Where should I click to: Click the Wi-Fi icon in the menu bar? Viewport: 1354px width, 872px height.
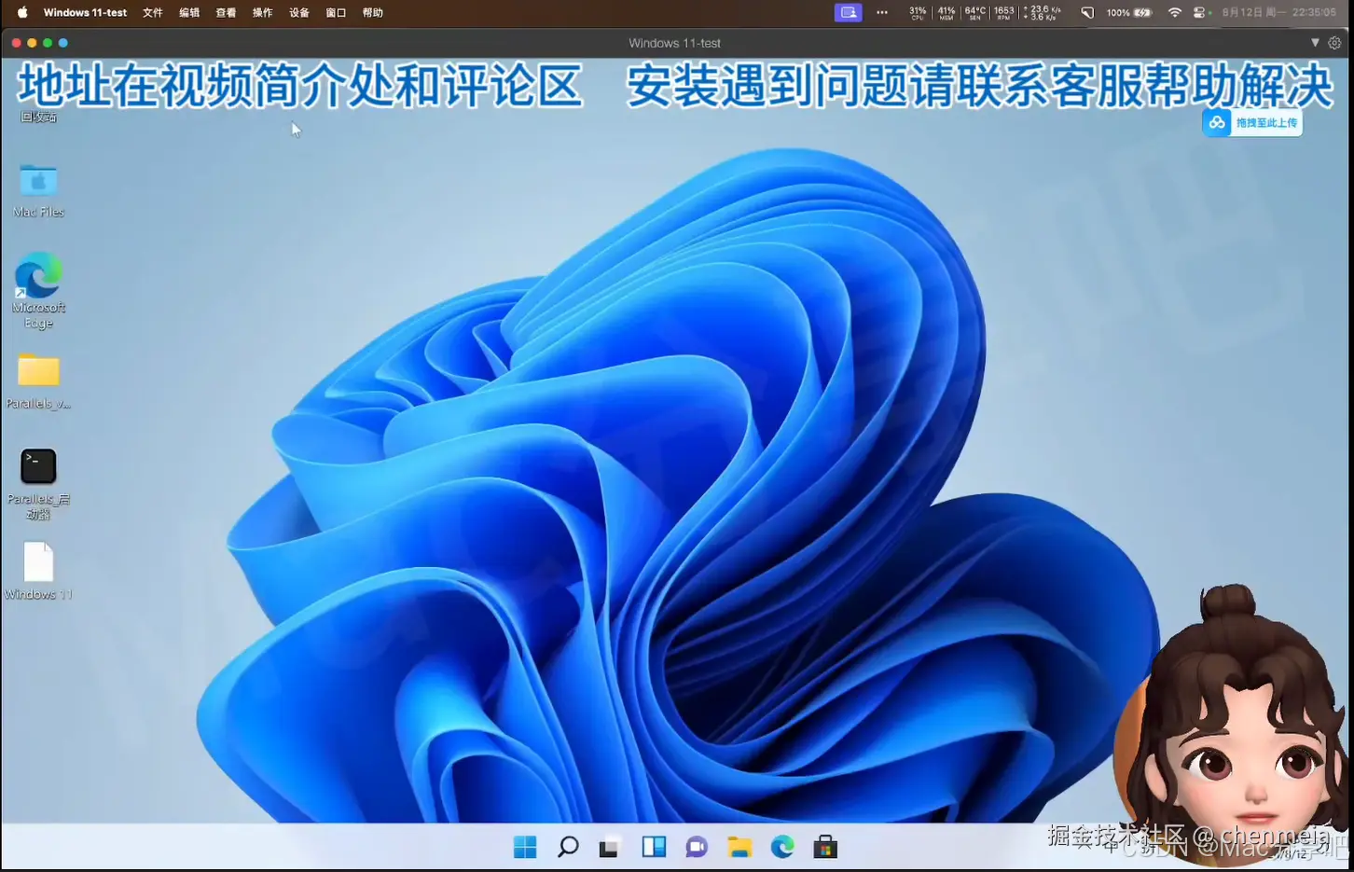point(1173,12)
